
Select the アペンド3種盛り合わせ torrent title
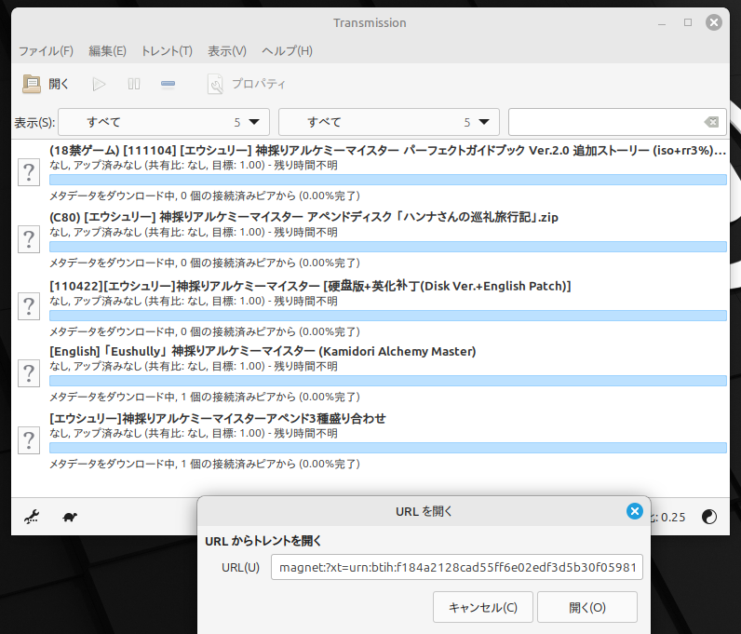218,418
